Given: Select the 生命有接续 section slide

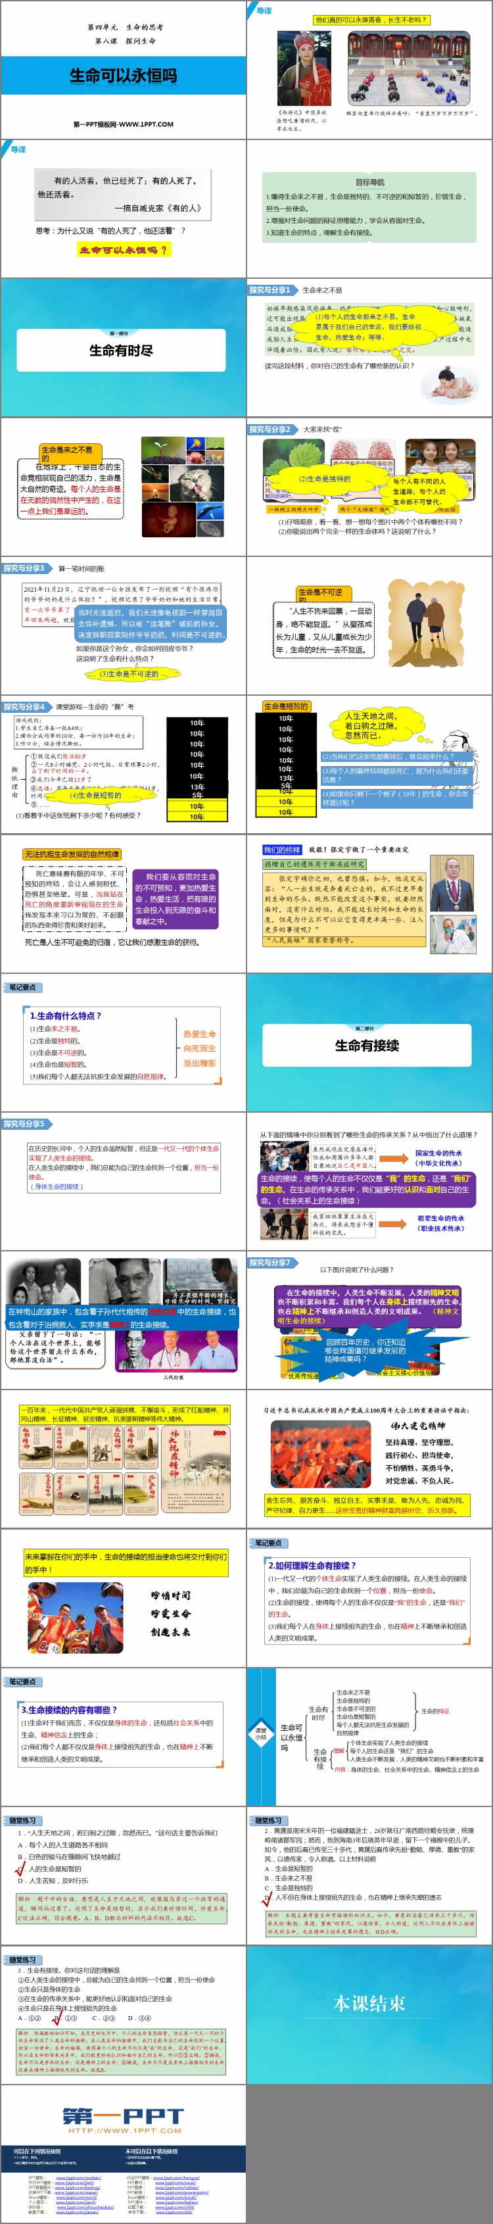Looking at the screenshot, I should pyautogui.click(x=369, y=1043).
